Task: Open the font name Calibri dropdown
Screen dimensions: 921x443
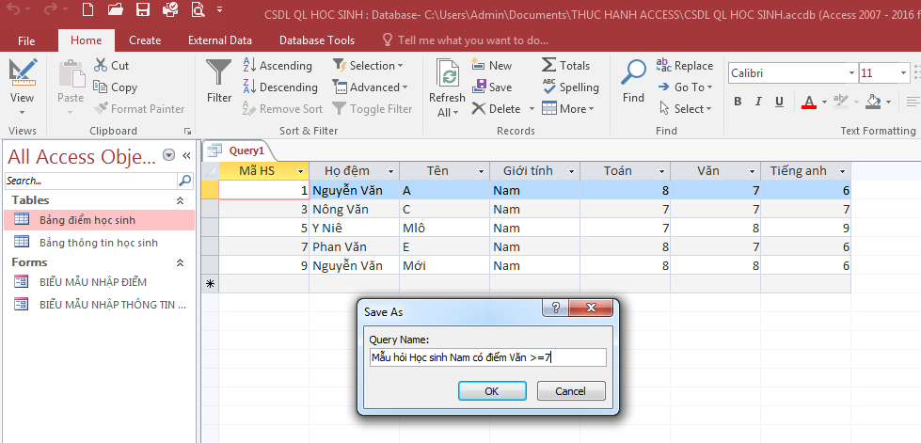Action: tap(851, 73)
